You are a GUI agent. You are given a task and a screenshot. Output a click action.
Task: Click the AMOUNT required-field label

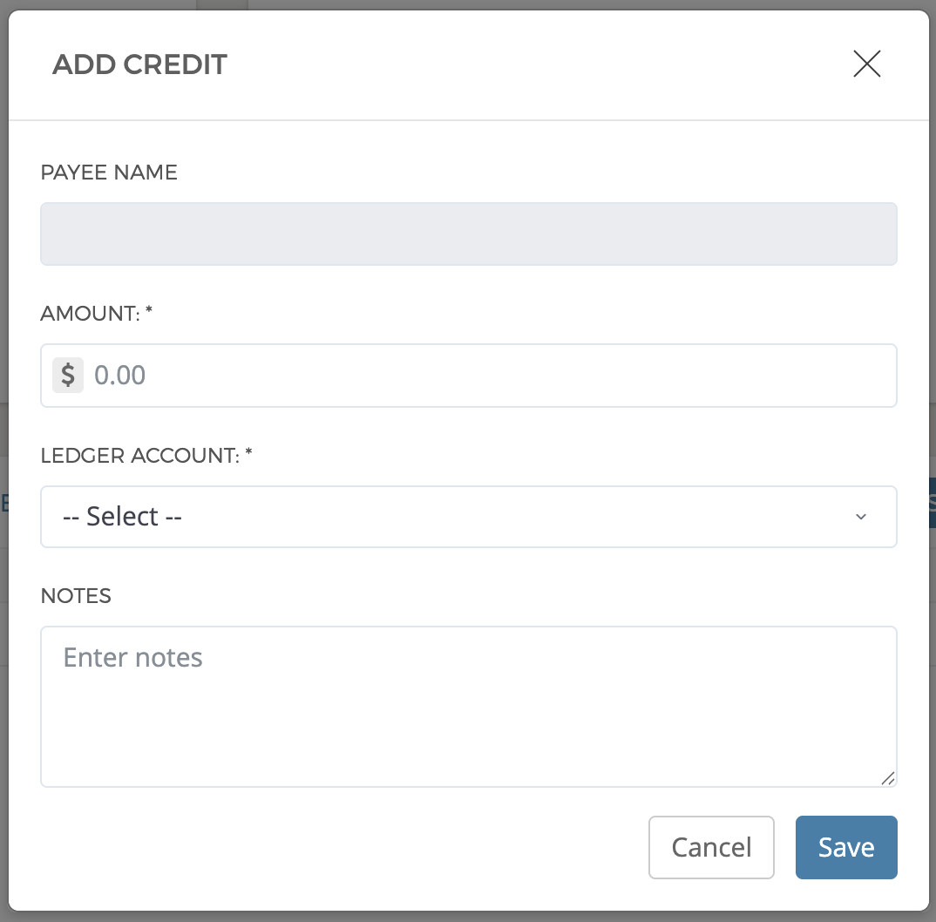(96, 313)
